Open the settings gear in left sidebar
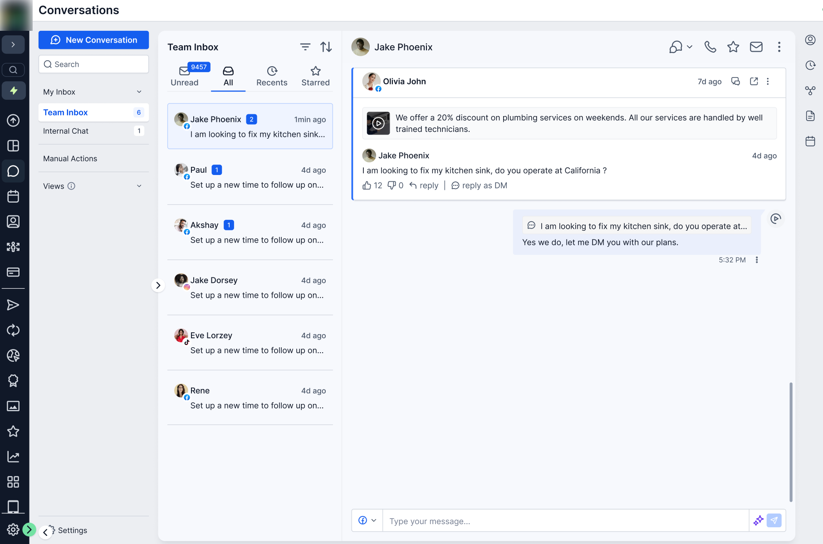This screenshot has height=544, width=823. tap(13, 529)
